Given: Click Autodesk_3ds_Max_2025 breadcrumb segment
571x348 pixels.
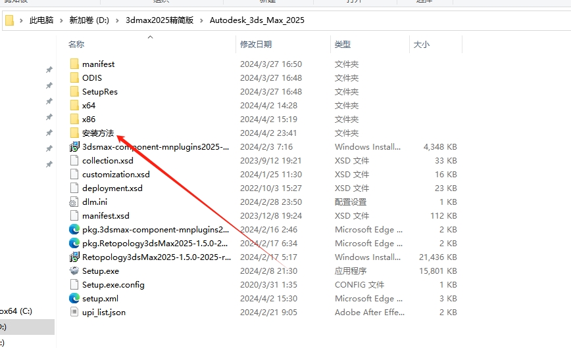Looking at the screenshot, I should pos(257,20).
